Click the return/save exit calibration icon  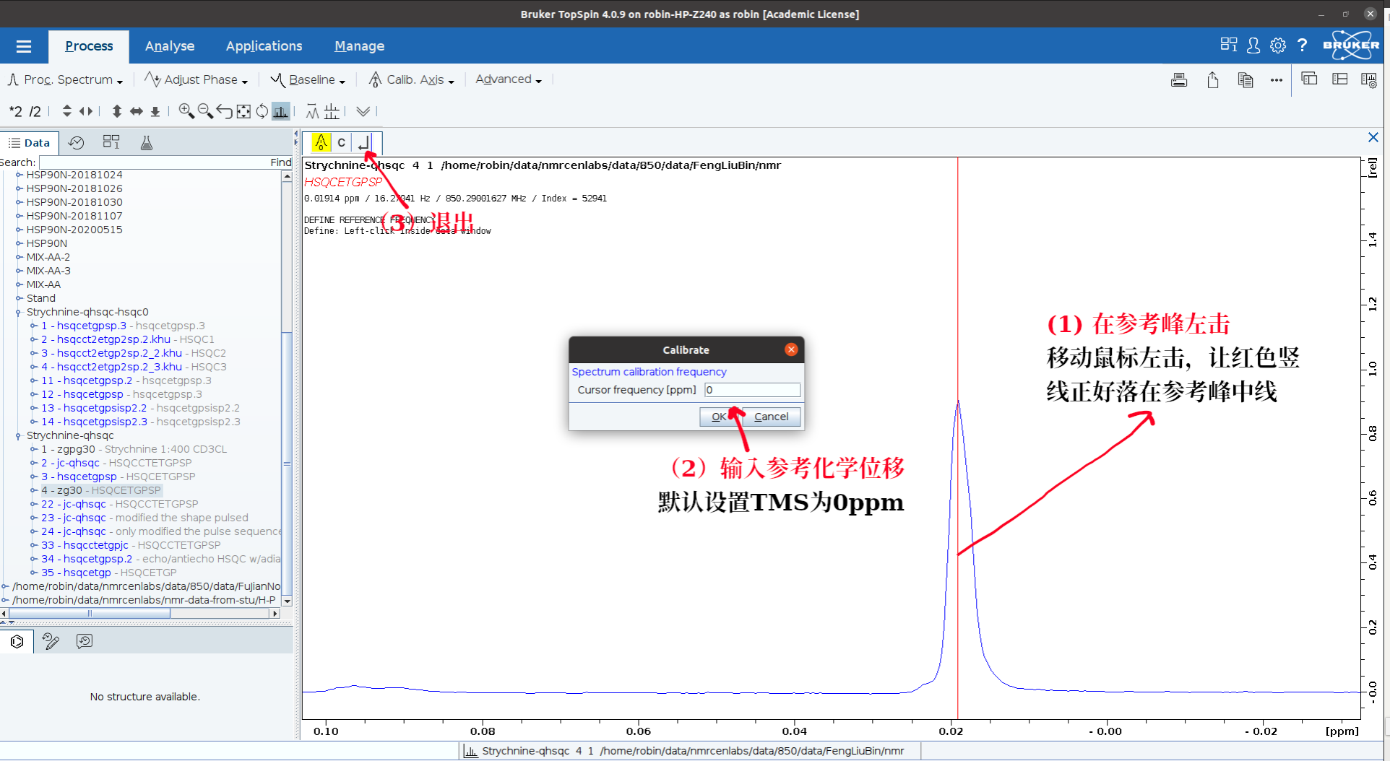tap(365, 142)
